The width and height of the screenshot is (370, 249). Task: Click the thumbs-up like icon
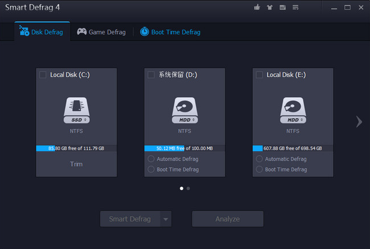[257, 7]
